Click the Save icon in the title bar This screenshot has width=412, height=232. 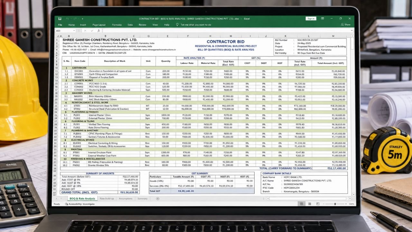pyautogui.click(x=60, y=19)
